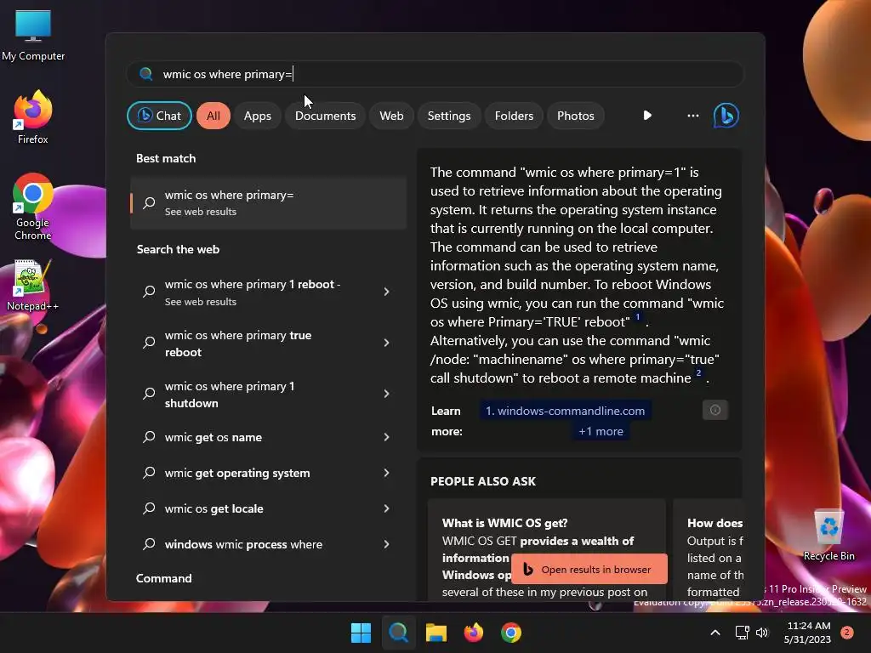The width and height of the screenshot is (871, 653).
Task: Show hidden tray icons chevron
Action: pos(715,633)
